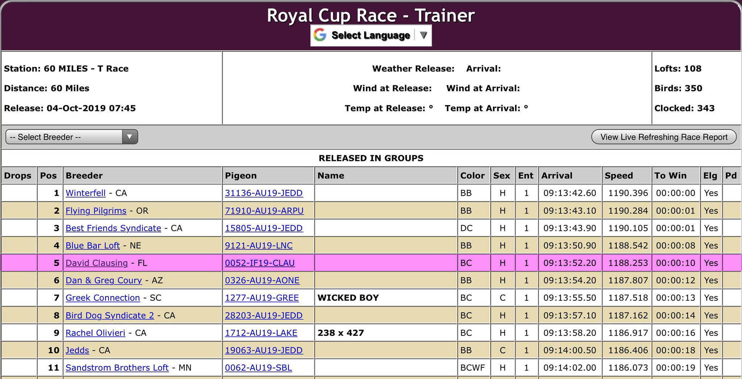The height and width of the screenshot is (379, 742).
Task: Open Rachel Olivieri breeder link
Action: 95,333
